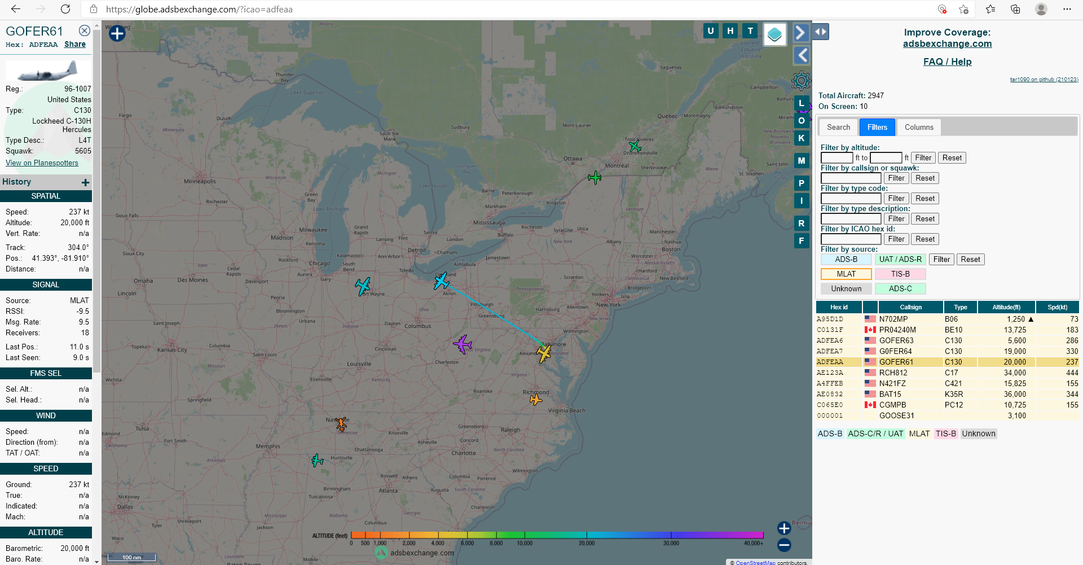The height and width of the screenshot is (565, 1083).
Task: Select the yellow aircraft icon near Baltimore
Action: click(544, 354)
